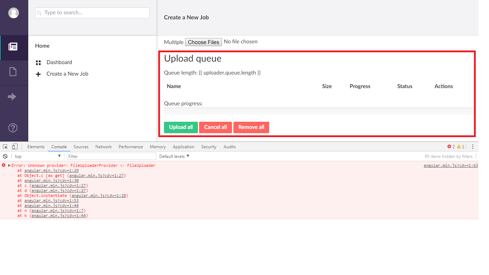Click the yellow warning count badge

461,146
